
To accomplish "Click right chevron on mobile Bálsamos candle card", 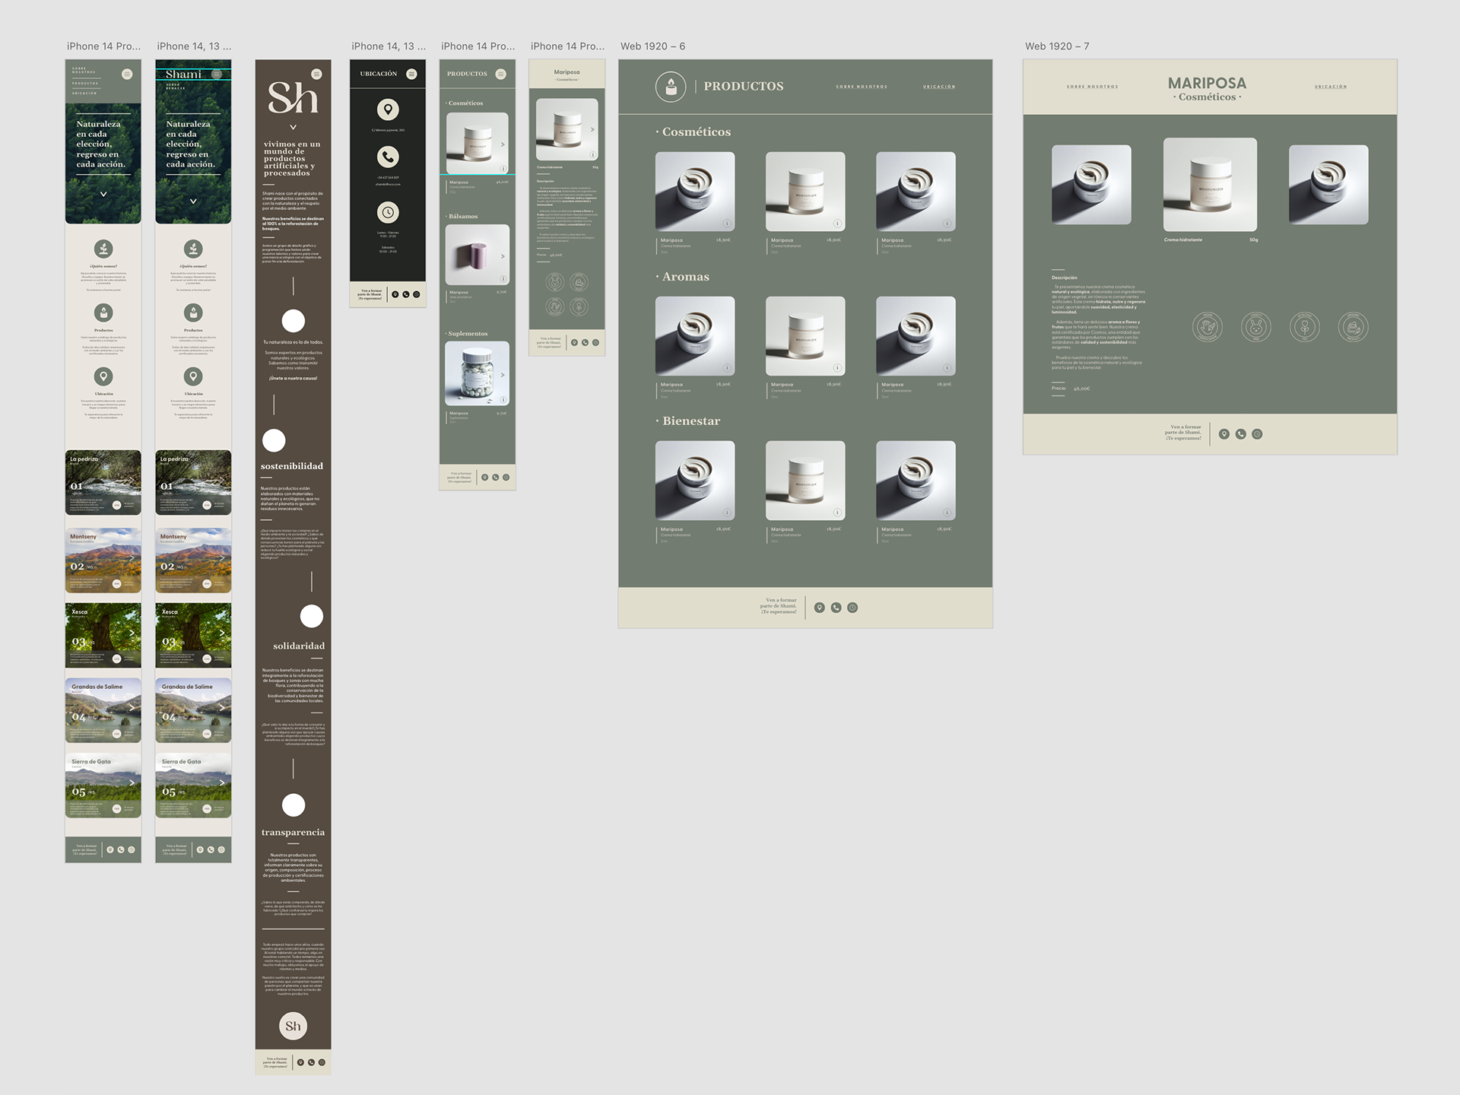I will 503,256.
